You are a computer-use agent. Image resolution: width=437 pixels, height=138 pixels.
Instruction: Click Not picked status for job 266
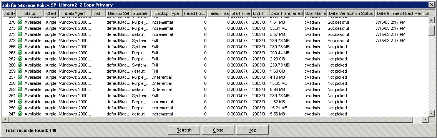(x=337, y=47)
